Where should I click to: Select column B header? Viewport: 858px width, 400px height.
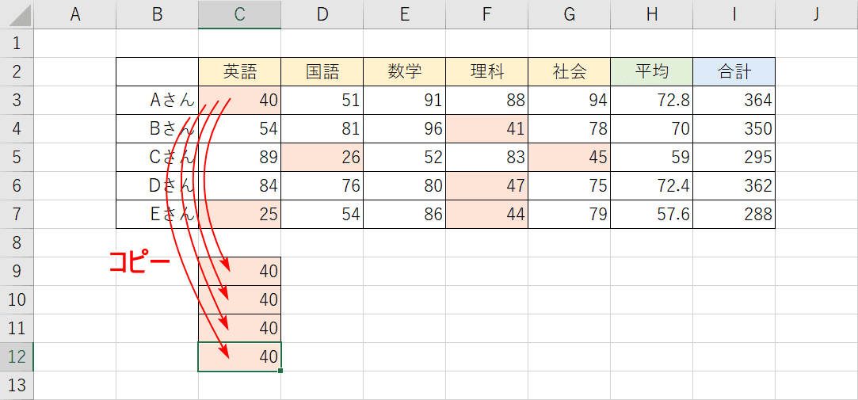point(157,14)
